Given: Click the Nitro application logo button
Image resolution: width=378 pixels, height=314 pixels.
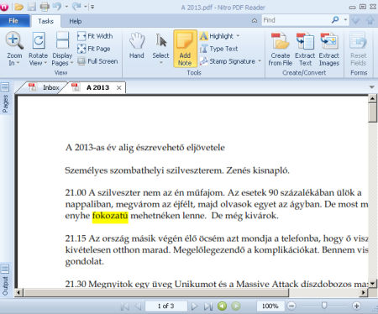Looking at the screenshot, I should coord(4,6).
